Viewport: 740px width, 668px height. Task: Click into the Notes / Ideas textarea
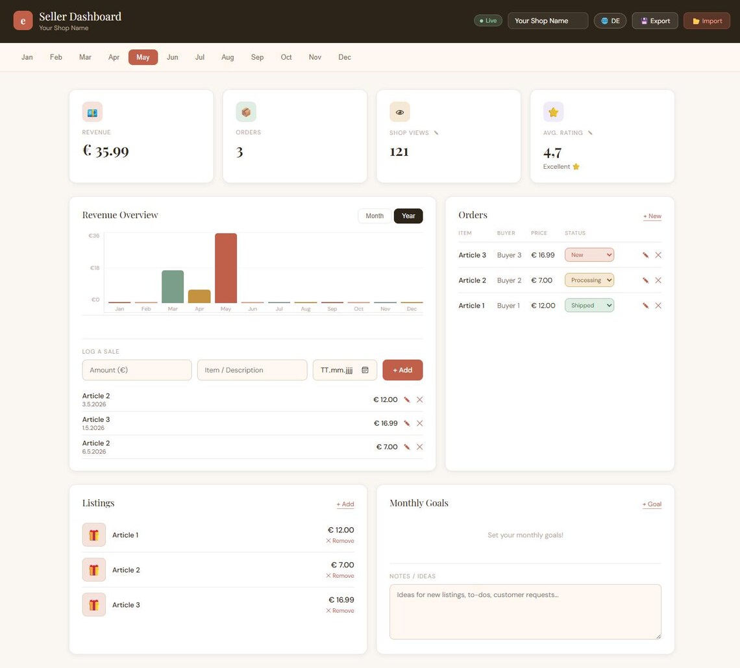(x=525, y=612)
